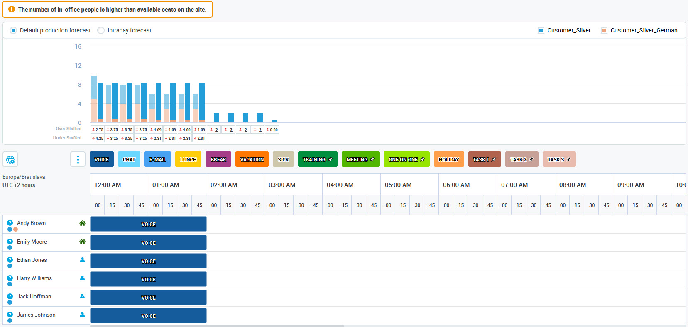Select Default production forecast radio button
Image resolution: width=688 pixels, height=327 pixels.
(13, 30)
